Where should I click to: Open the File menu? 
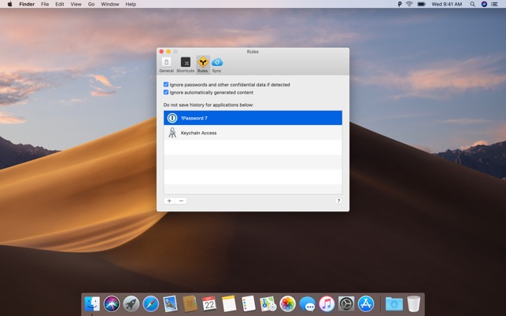pos(45,4)
